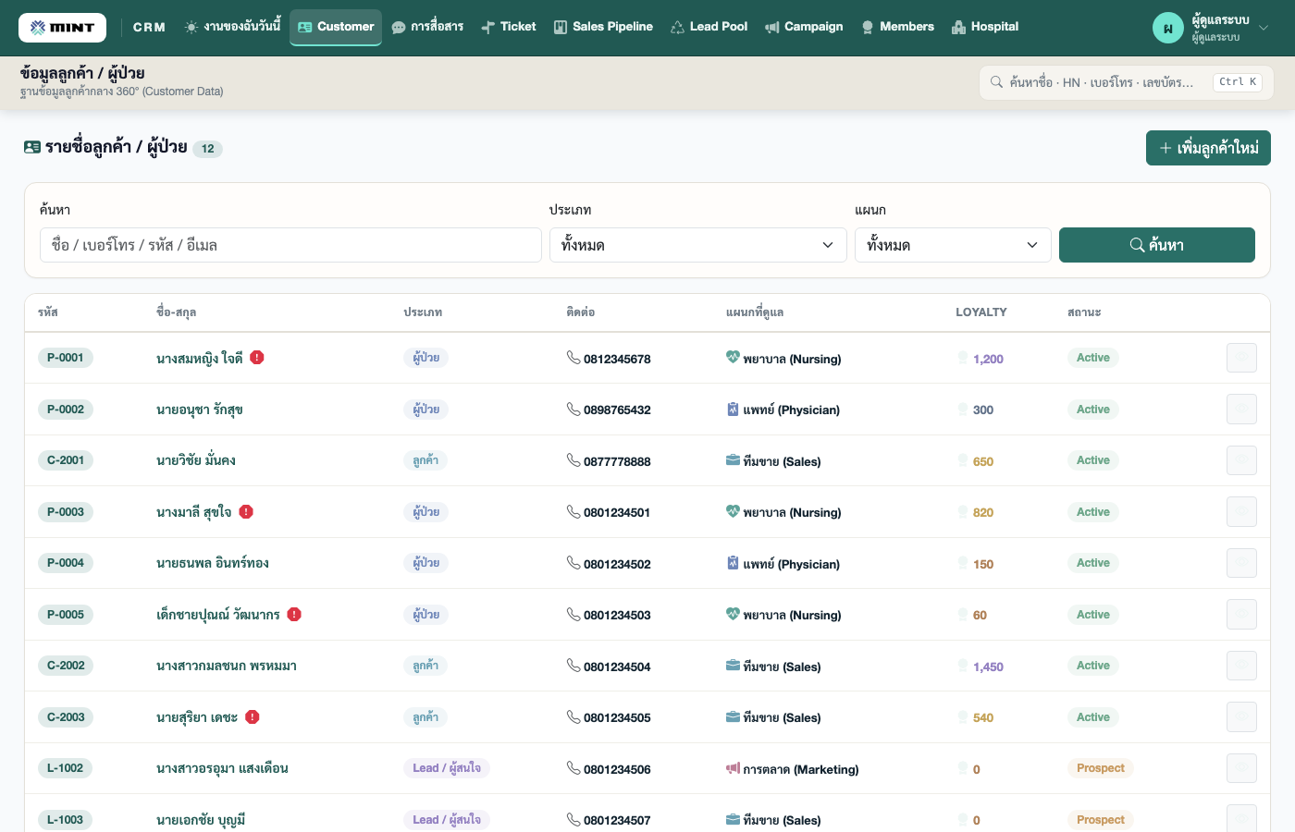Screen dimensions: 1295x832
Task: Click code badge L-1003
Action: [66, 820]
